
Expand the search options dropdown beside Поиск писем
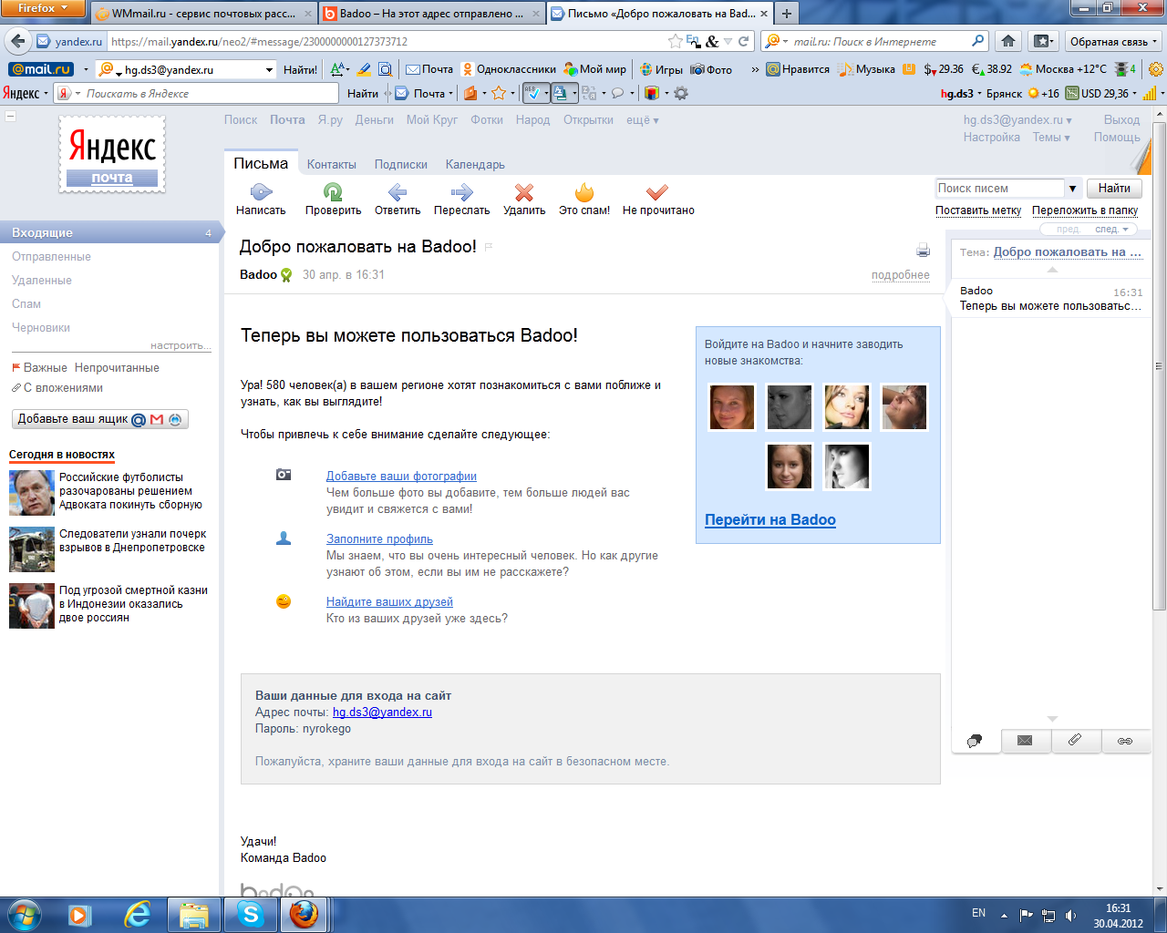[x=1072, y=189]
